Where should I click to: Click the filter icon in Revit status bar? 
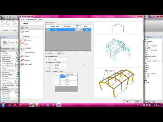point(153,102)
